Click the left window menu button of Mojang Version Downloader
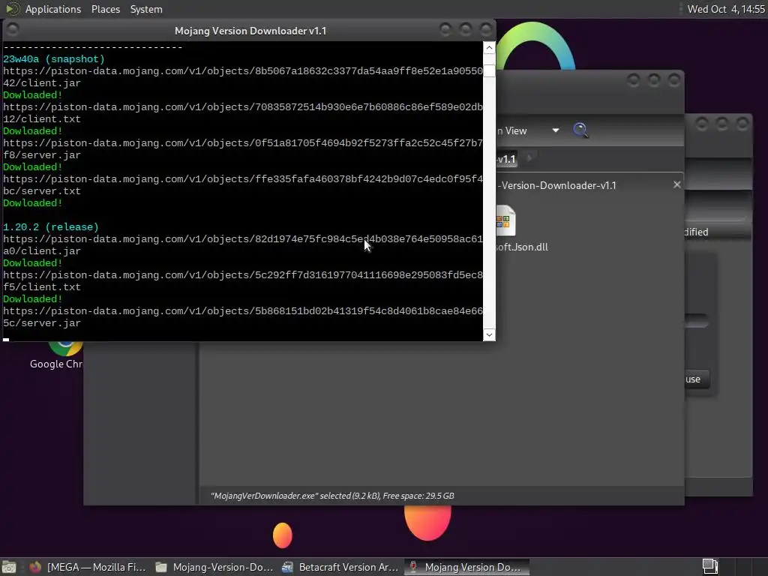 point(13,30)
